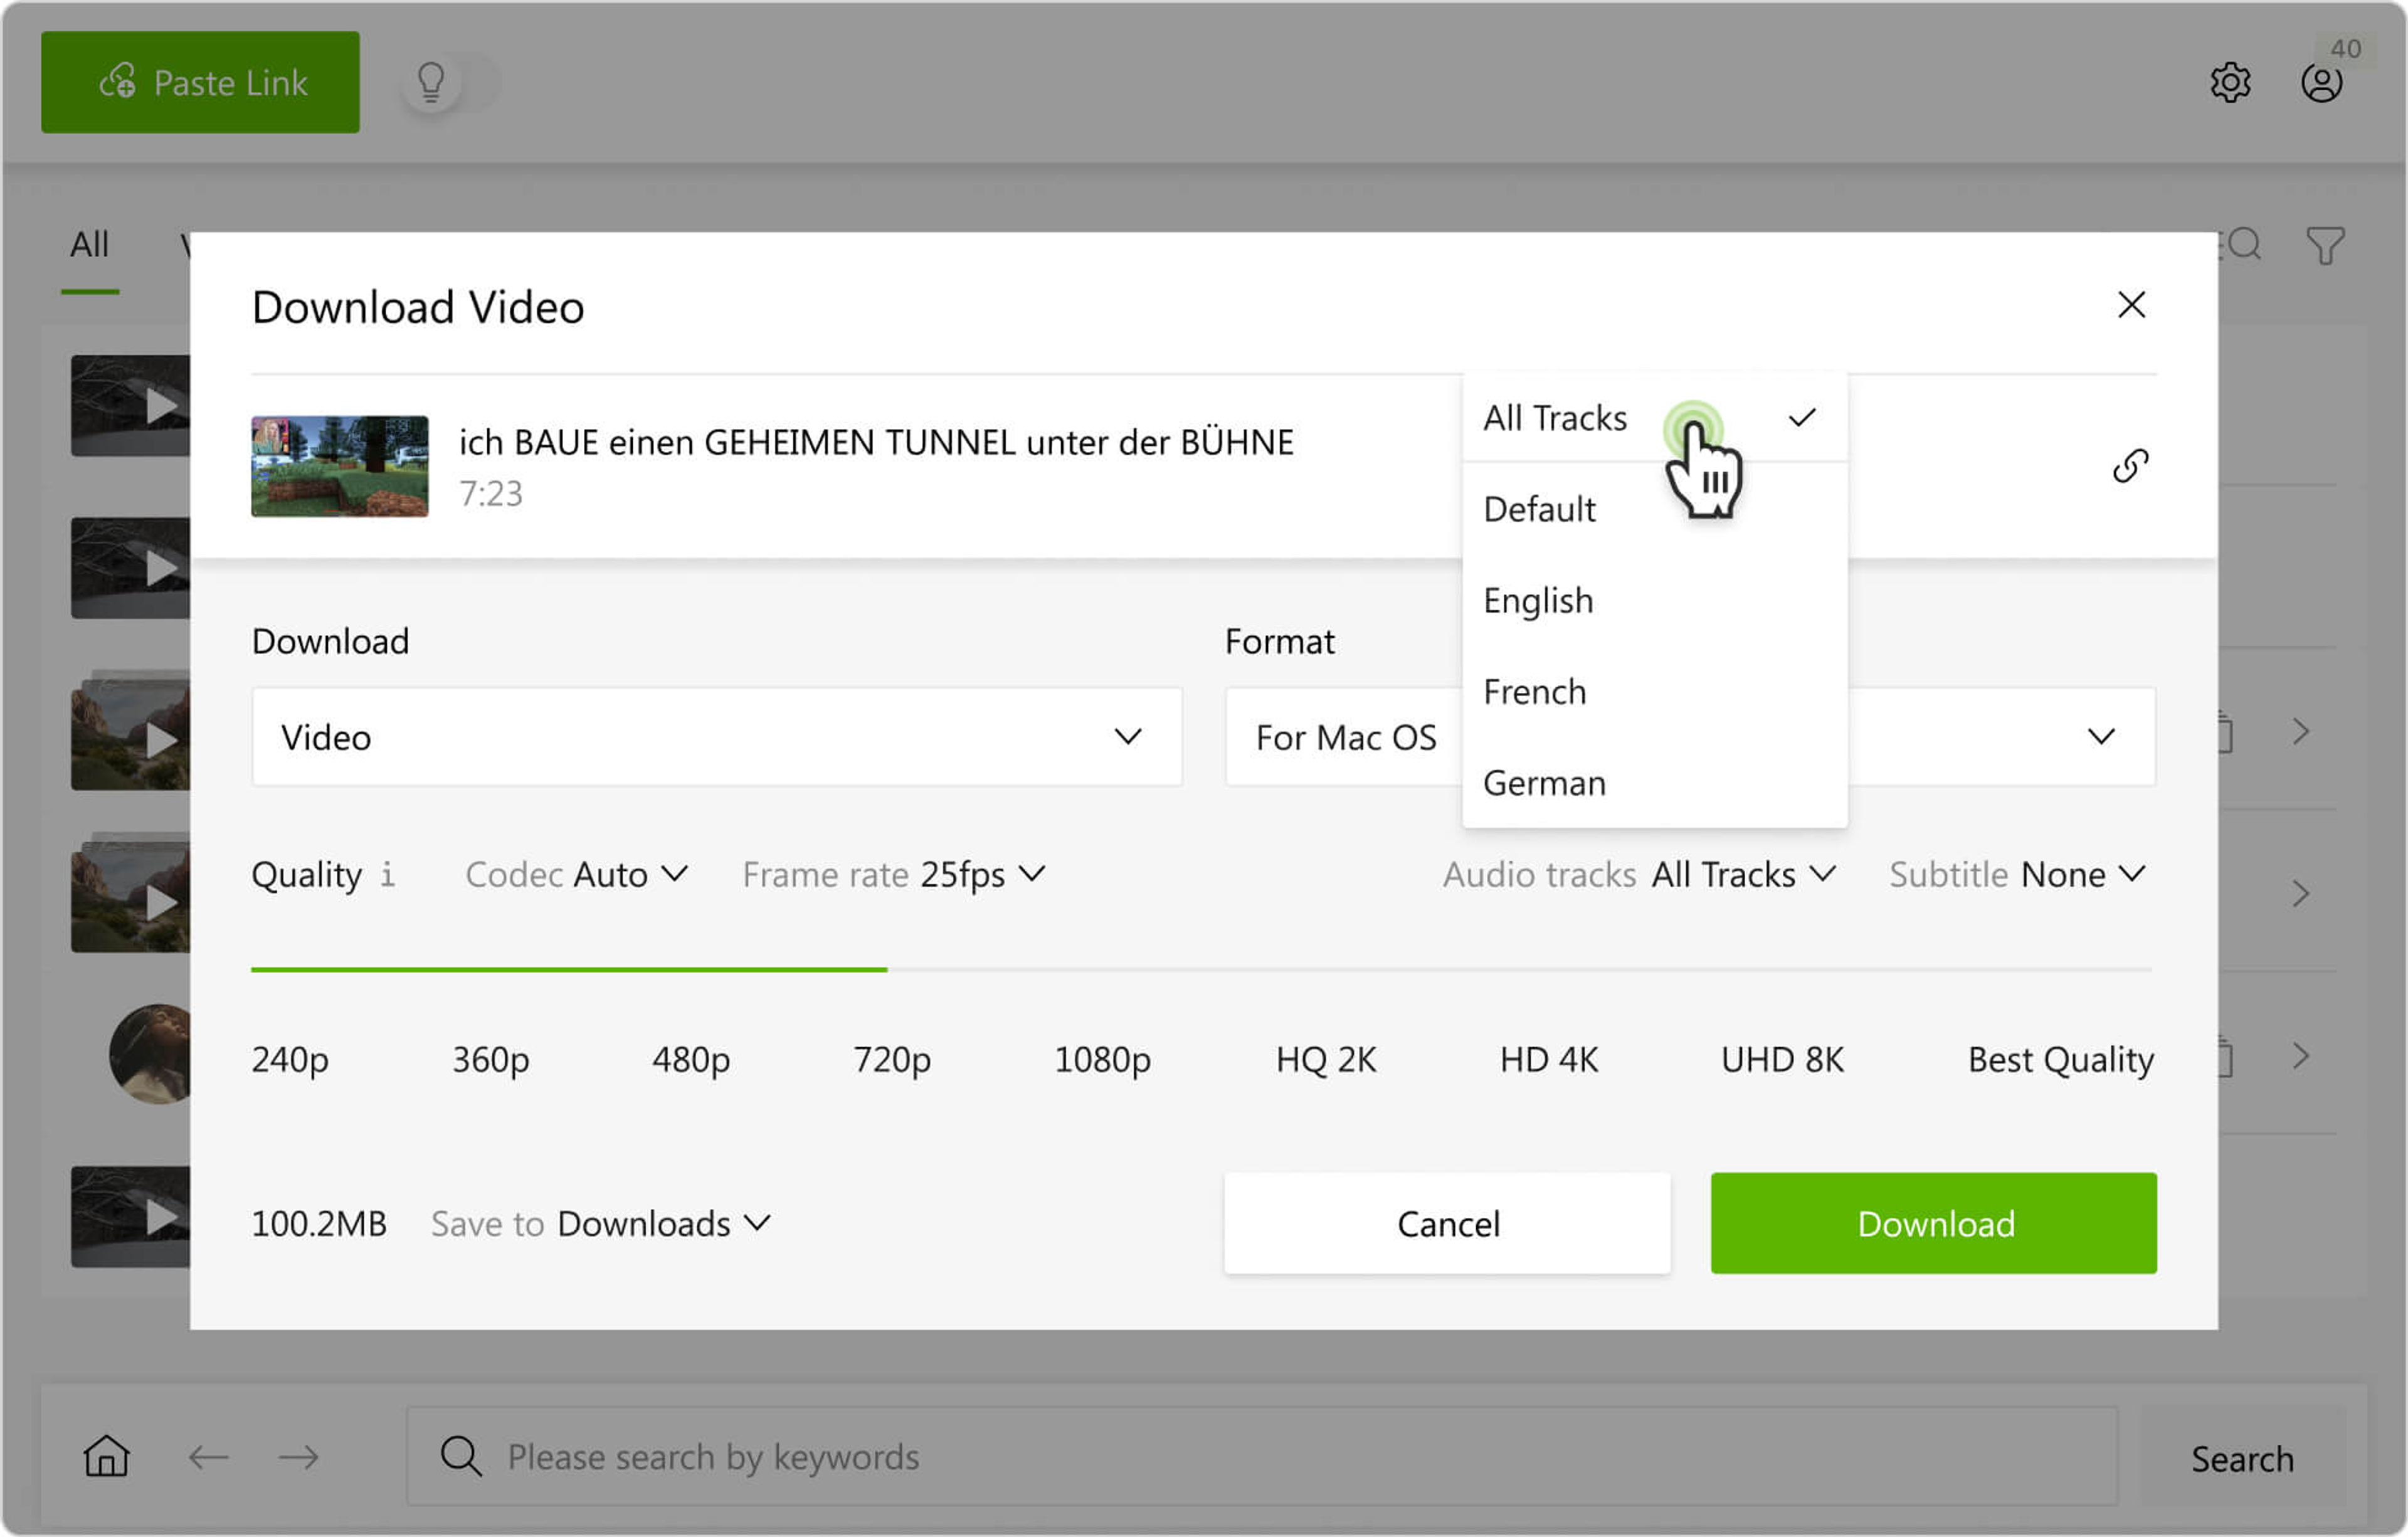Click the home icon
The width and height of the screenshot is (2408, 1537).
coord(106,1456)
